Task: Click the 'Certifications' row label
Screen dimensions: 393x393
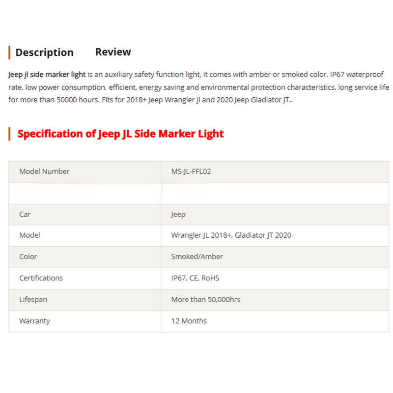Action: pyautogui.click(x=41, y=278)
